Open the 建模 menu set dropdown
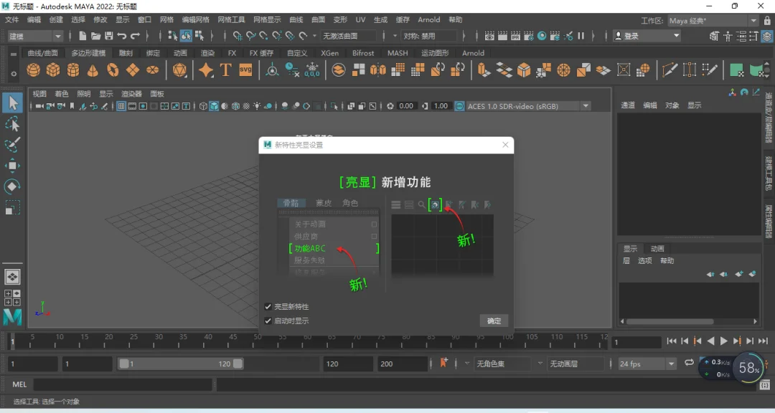This screenshot has width=775, height=413. point(35,36)
